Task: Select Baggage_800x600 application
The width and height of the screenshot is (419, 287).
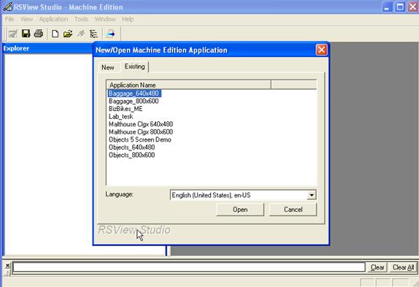Action: click(134, 101)
